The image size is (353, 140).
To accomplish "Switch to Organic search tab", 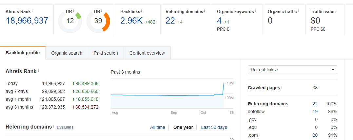I will 67,53.
